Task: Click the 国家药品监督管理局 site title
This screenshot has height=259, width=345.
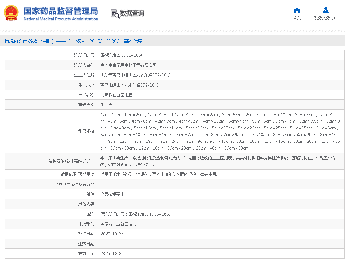Action: tap(61, 11)
